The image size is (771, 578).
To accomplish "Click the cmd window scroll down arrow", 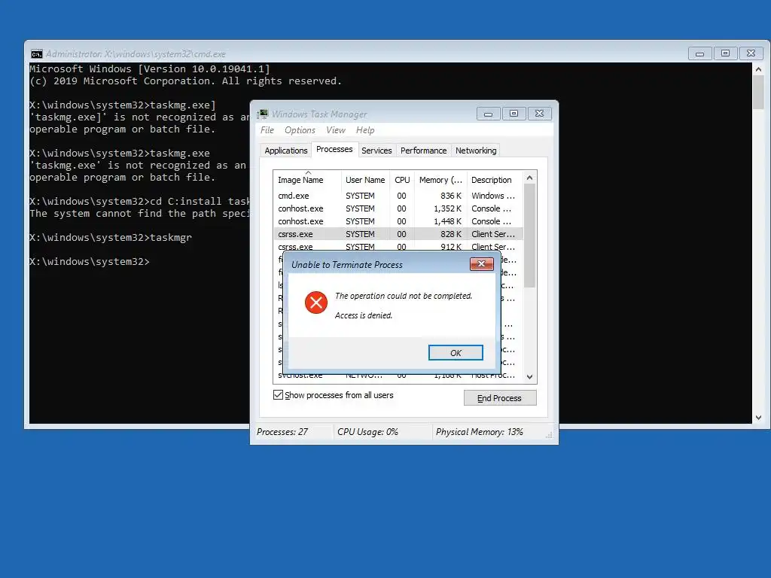I will pos(759,417).
